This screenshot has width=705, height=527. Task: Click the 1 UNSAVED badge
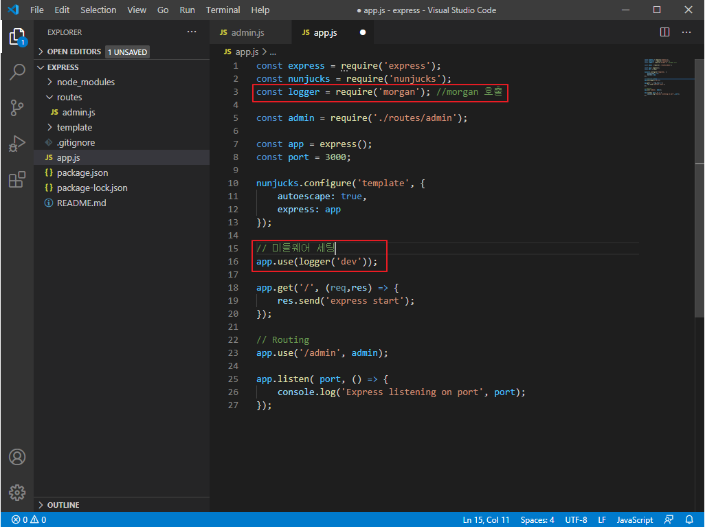(127, 52)
